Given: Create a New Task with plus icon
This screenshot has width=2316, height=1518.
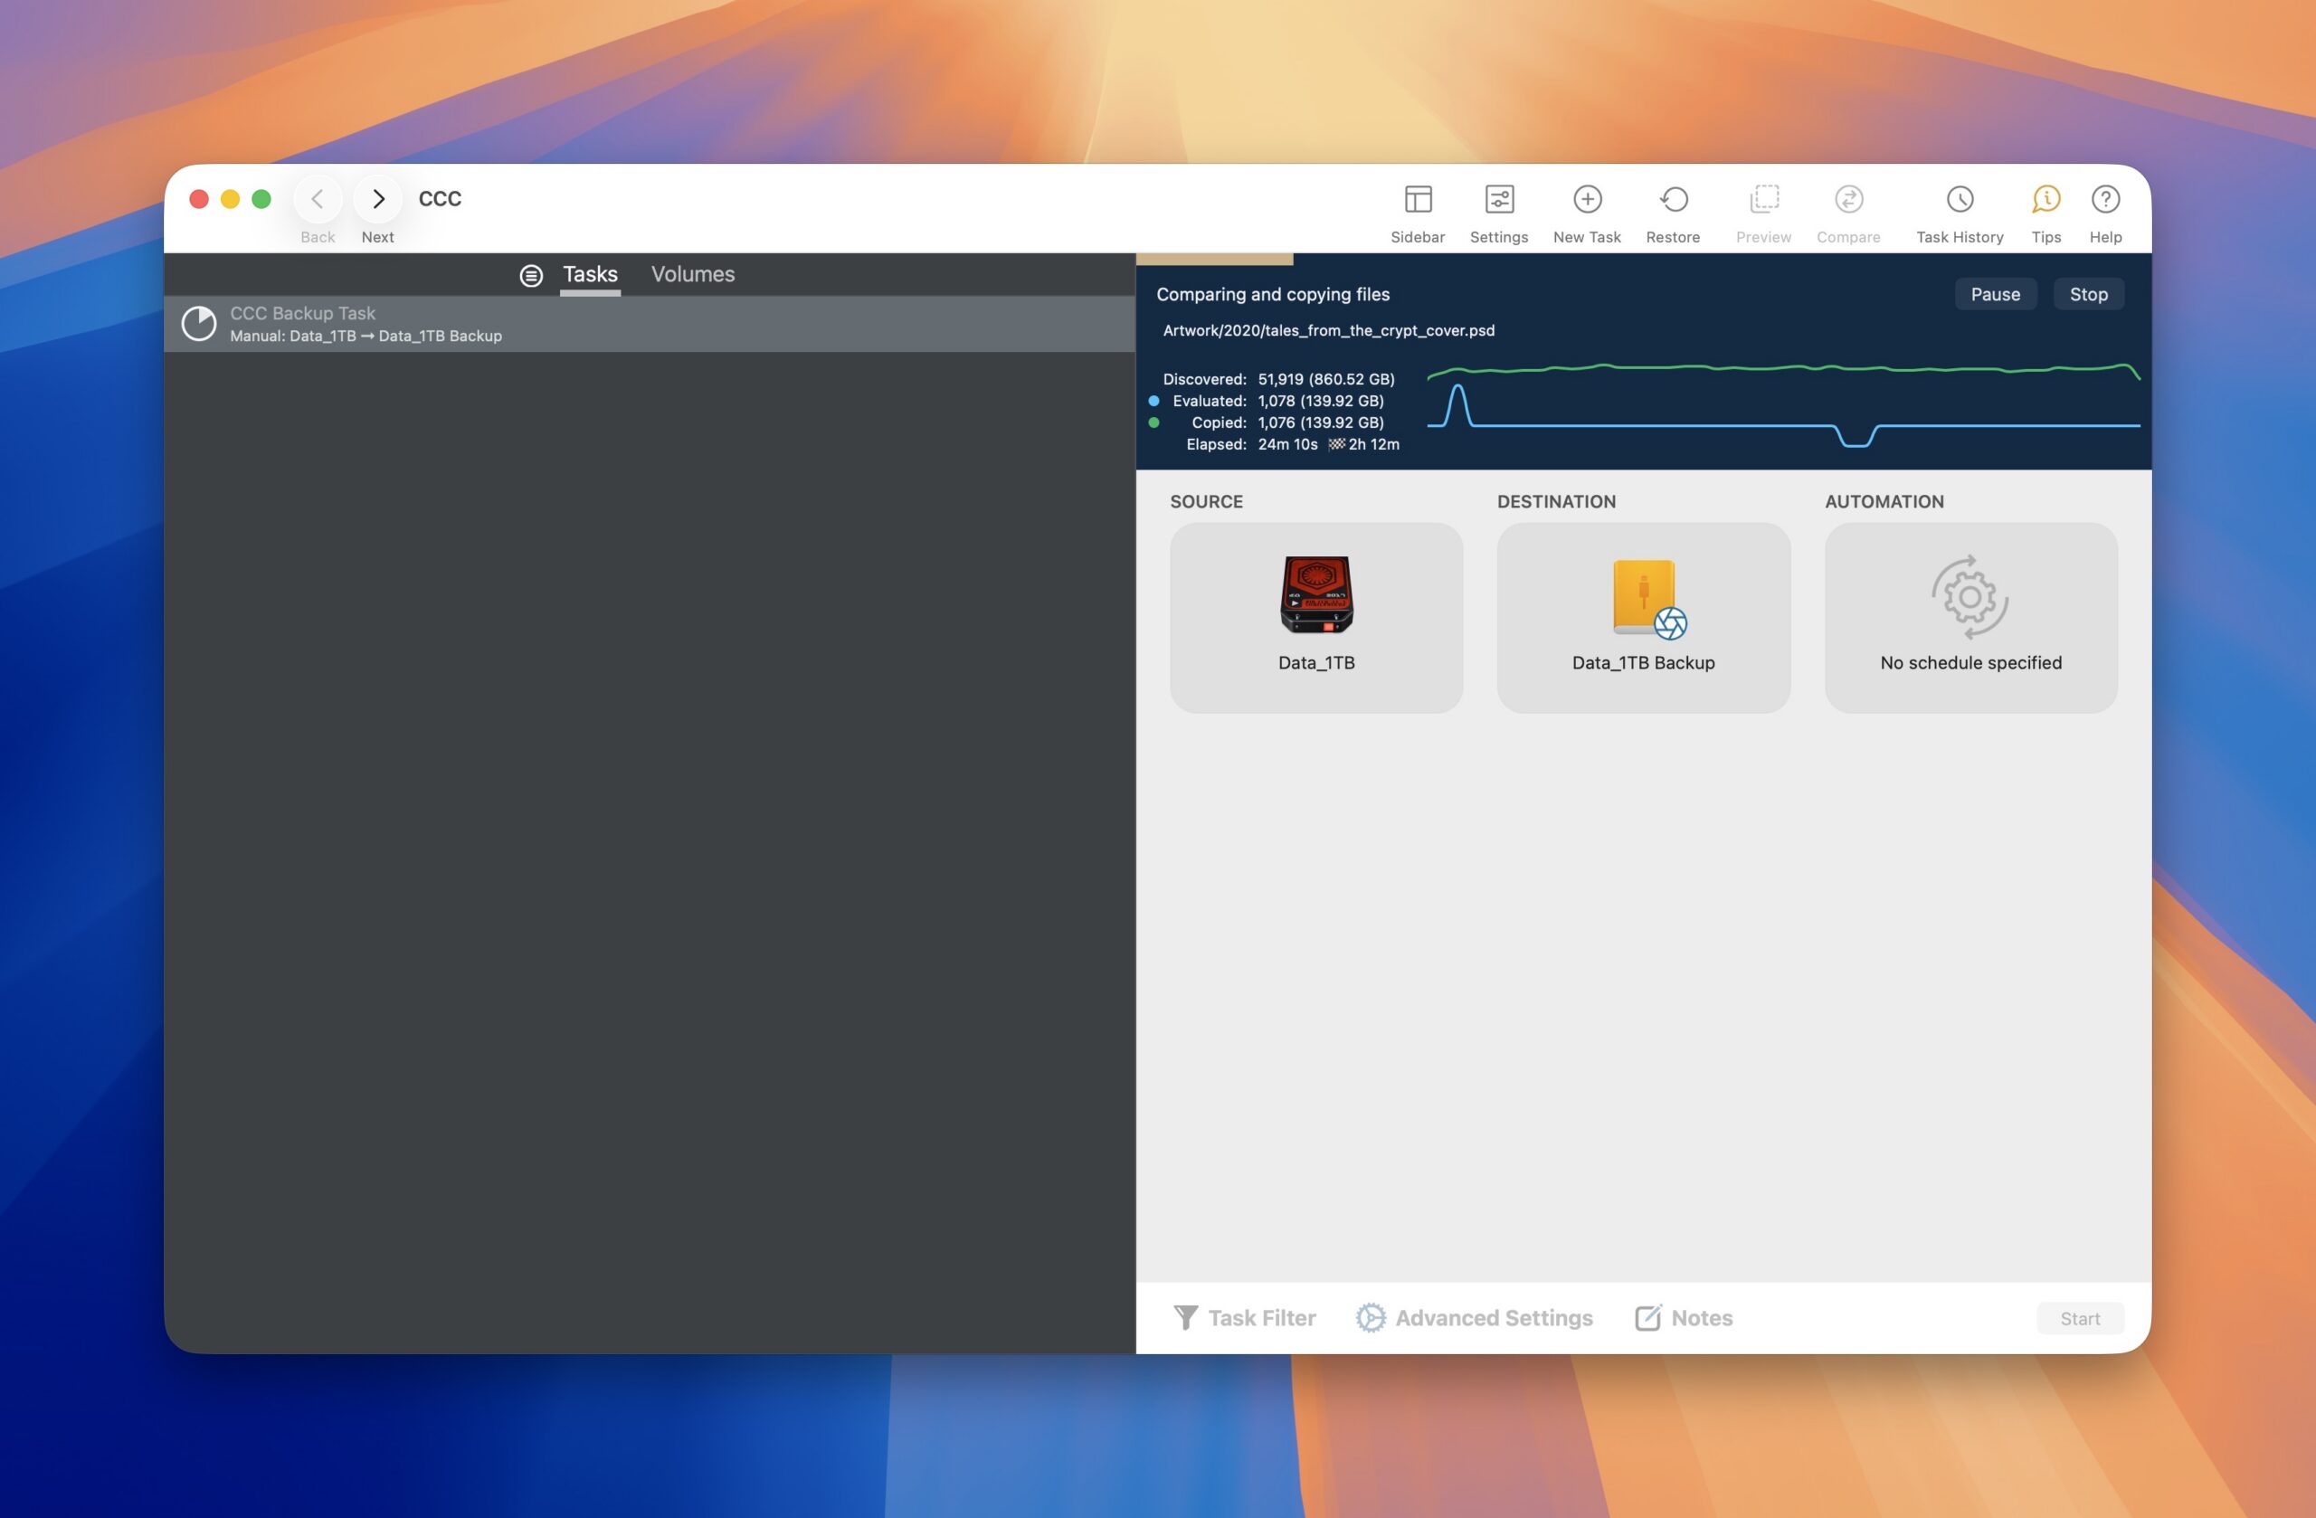Looking at the screenshot, I should pyautogui.click(x=1586, y=200).
